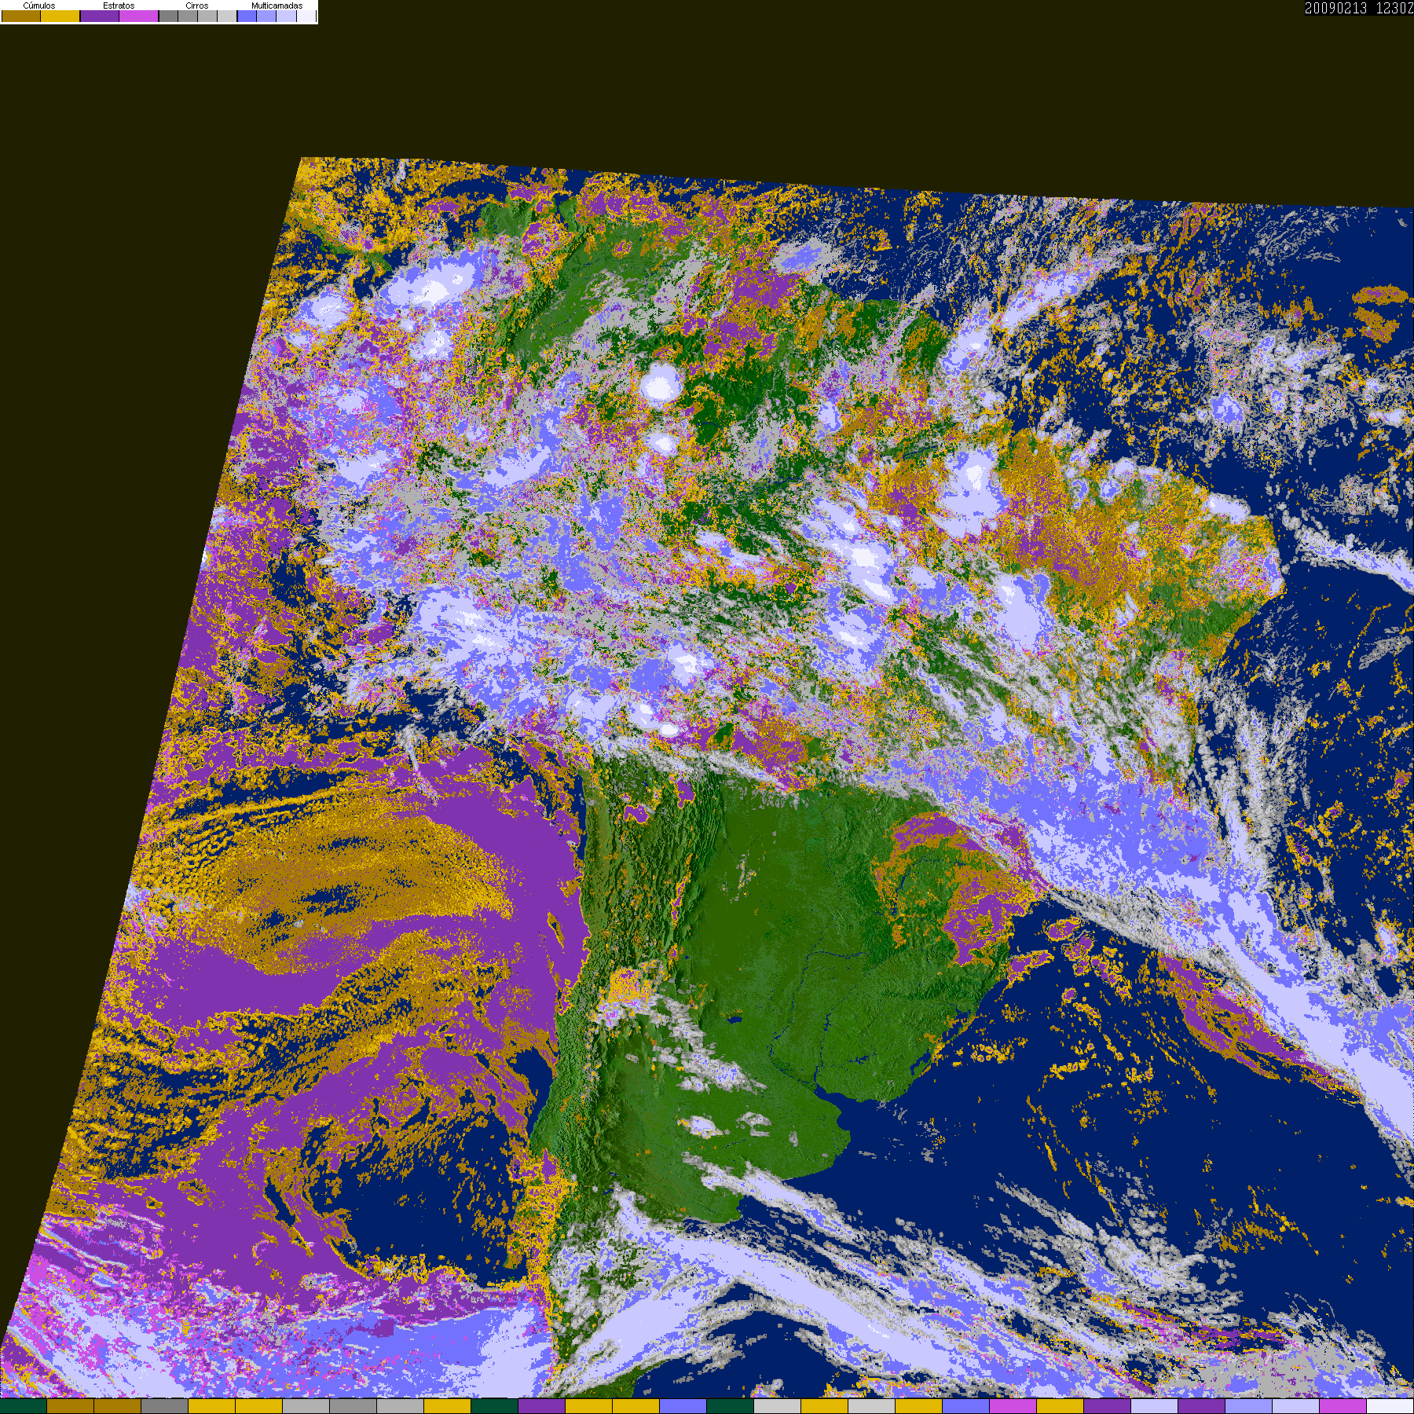Screen dimensions: 1414x1414
Task: Pick the third gray Cirros legend swatch
Action: [207, 16]
